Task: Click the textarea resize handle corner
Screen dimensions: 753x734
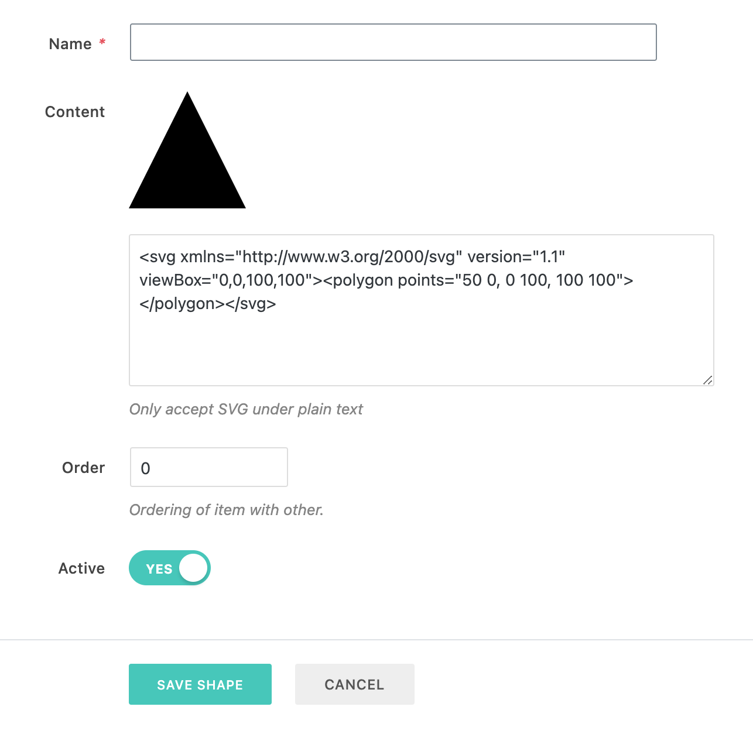Action: pyautogui.click(x=707, y=380)
